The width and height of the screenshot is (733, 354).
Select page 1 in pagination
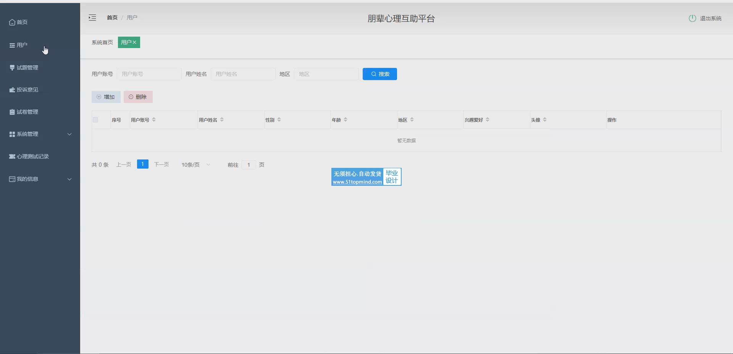(x=143, y=164)
